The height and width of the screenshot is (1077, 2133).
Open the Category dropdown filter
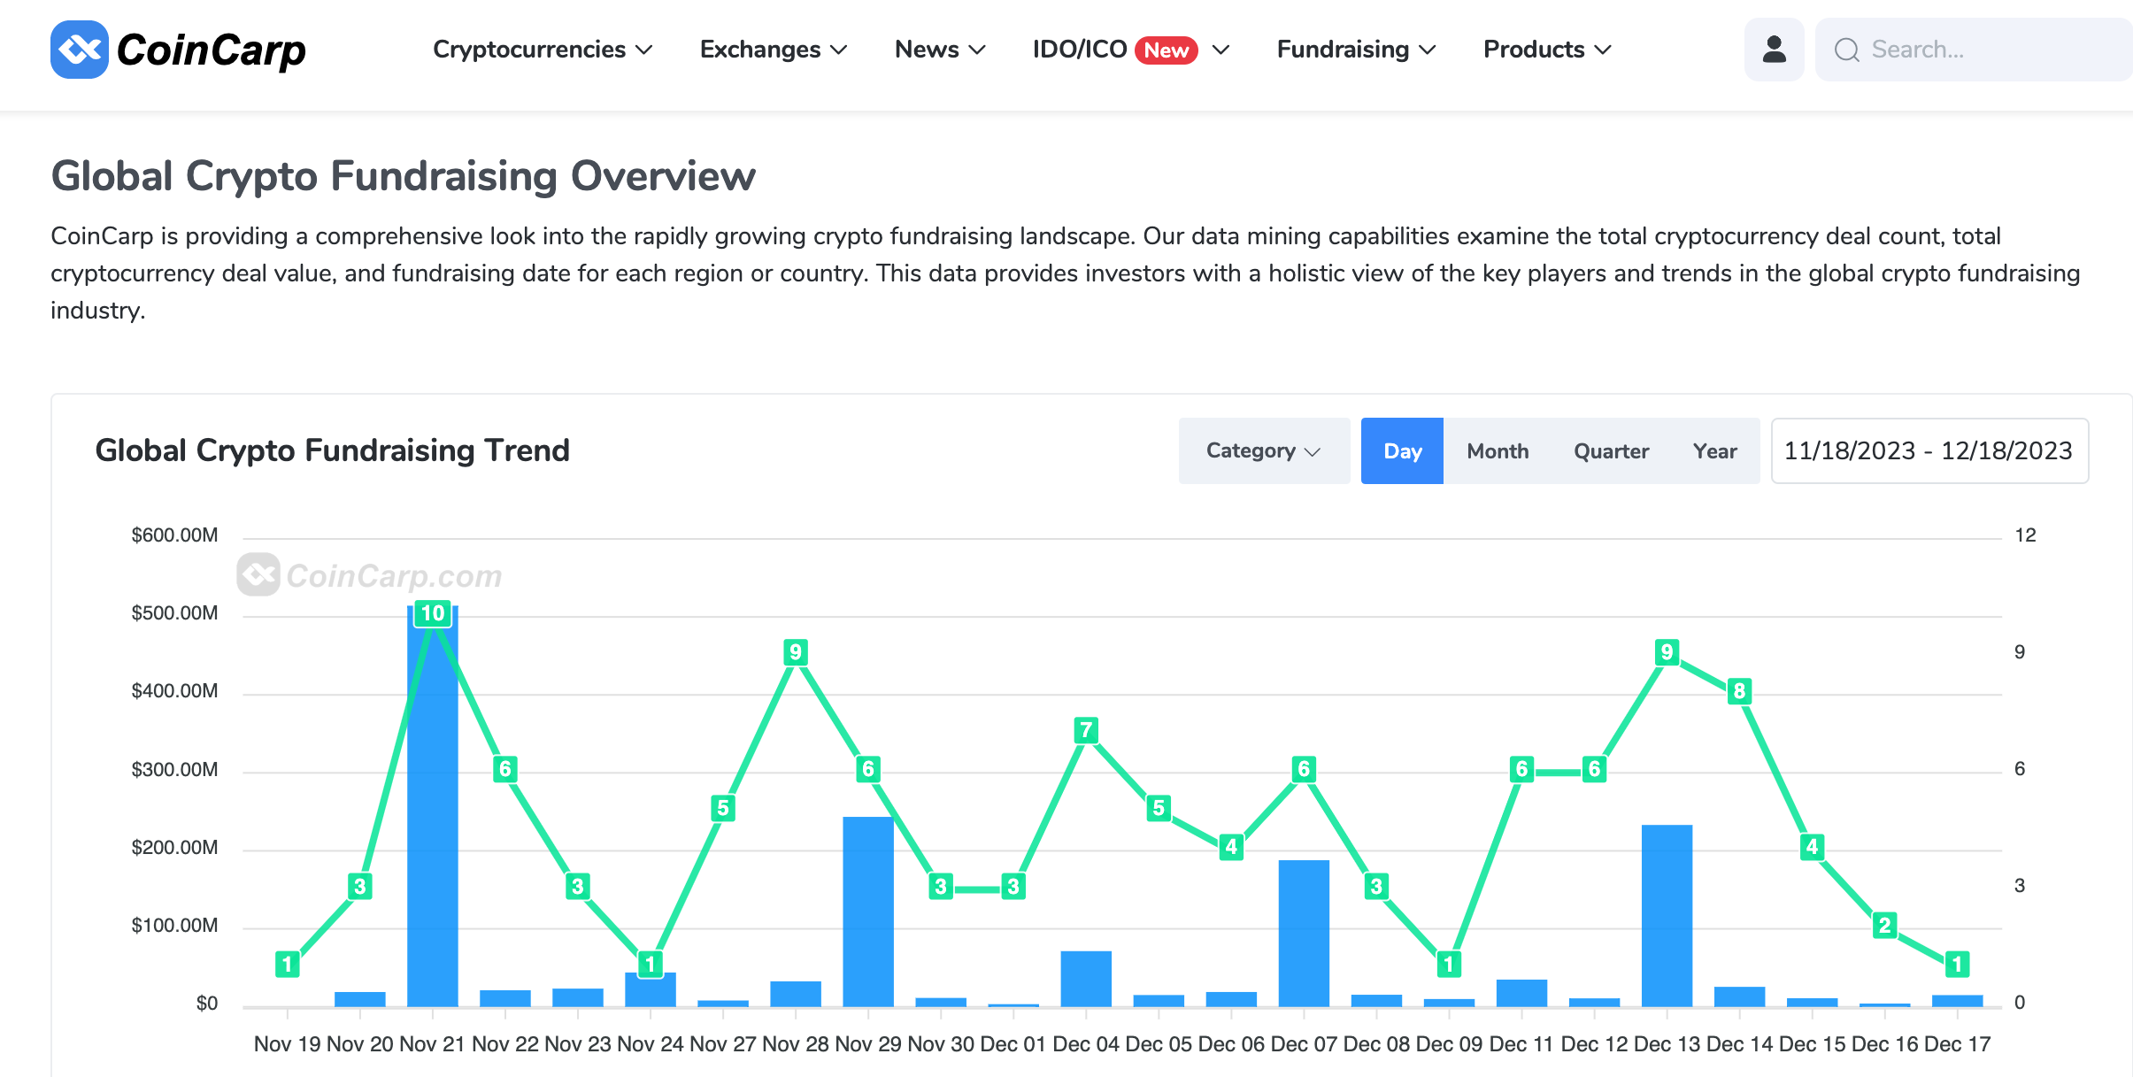click(x=1264, y=450)
